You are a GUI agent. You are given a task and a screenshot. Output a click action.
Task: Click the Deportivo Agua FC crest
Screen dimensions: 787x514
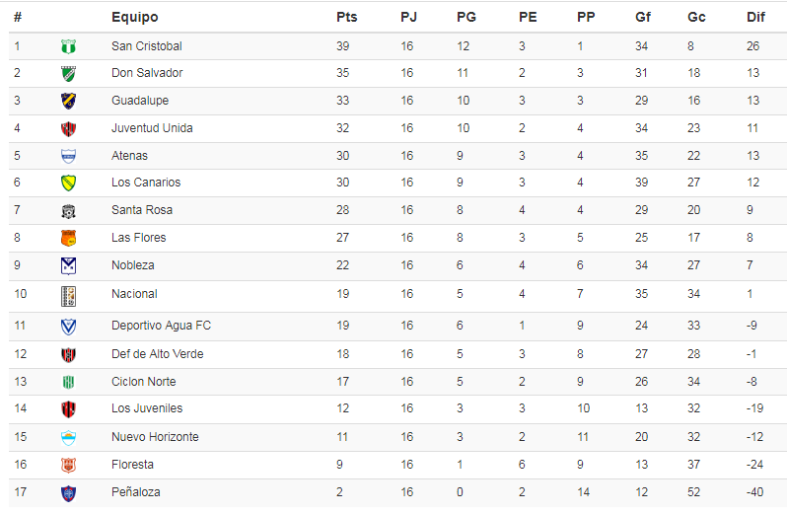pos(68,327)
